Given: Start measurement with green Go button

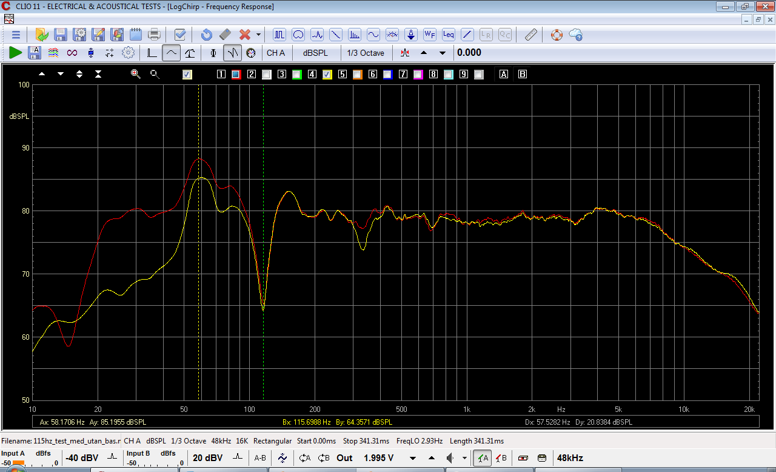Looking at the screenshot, I should pyautogui.click(x=16, y=53).
